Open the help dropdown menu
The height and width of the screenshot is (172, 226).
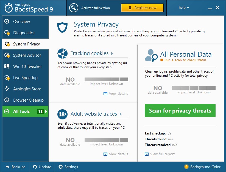184,8
